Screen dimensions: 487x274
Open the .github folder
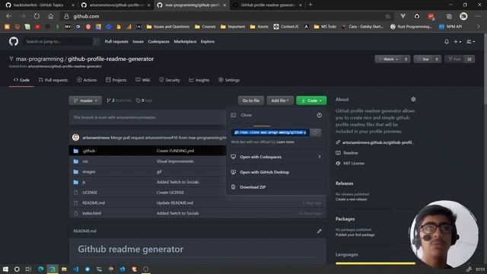coord(89,151)
